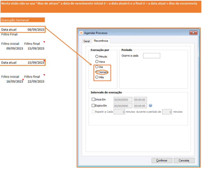Select the Mês execution option
The image size is (202, 169).
click(97, 77)
